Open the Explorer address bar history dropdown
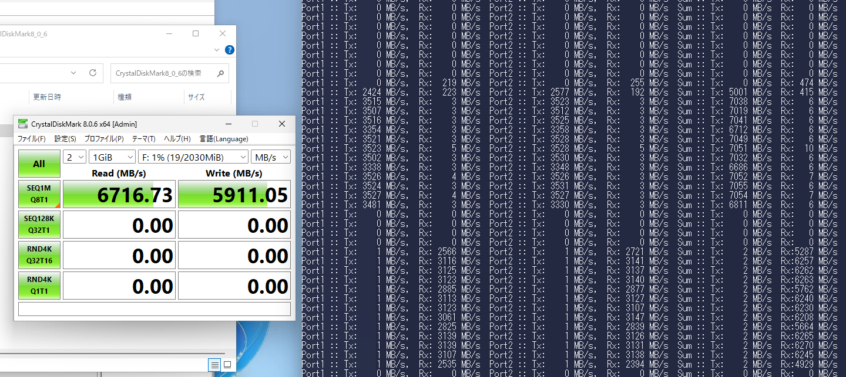The image size is (846, 377). pyautogui.click(x=74, y=73)
